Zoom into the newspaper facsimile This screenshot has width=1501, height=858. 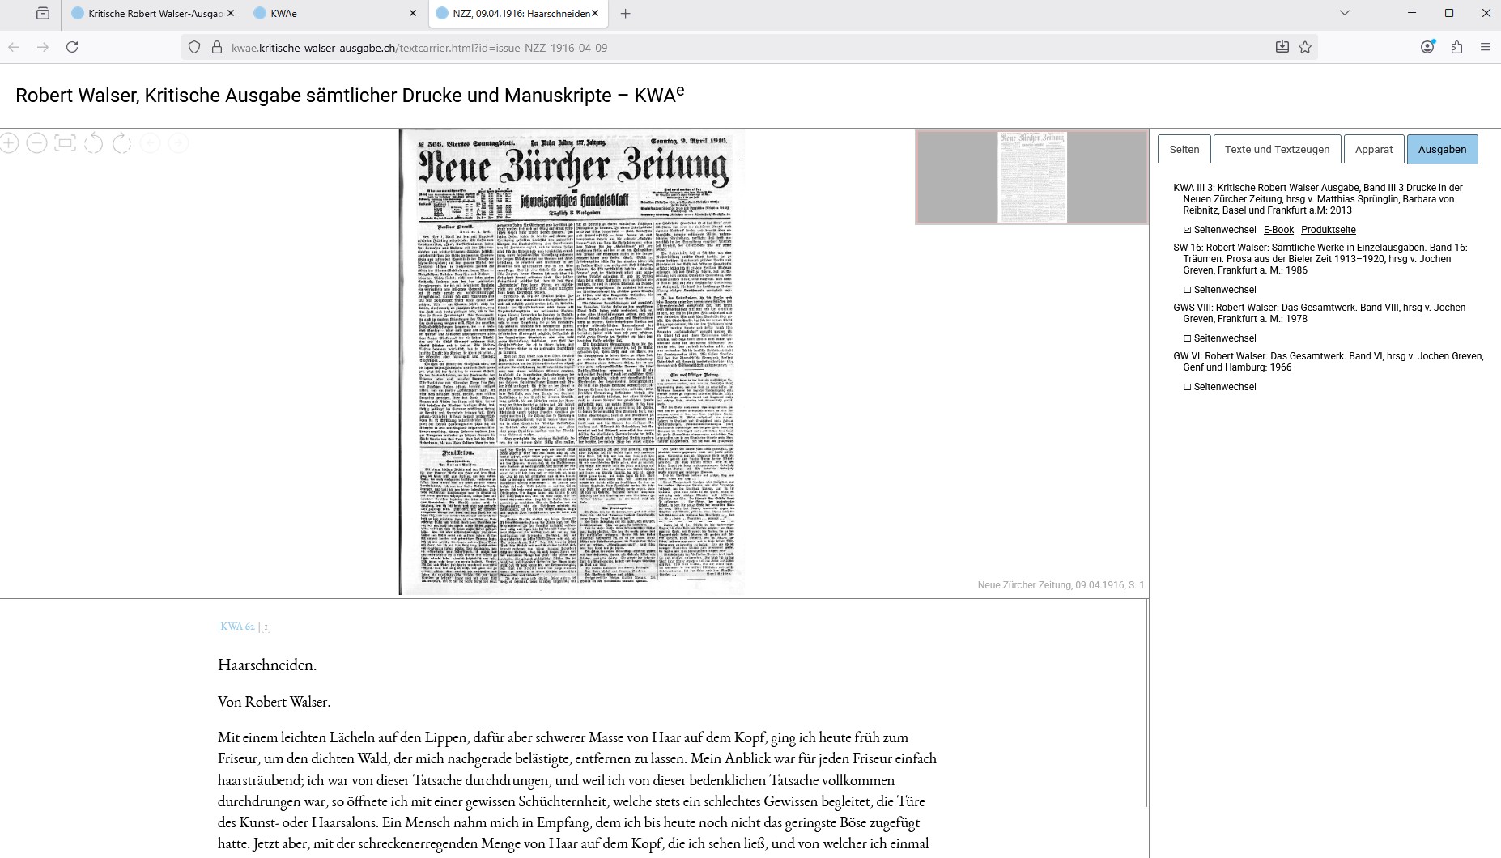pyautogui.click(x=9, y=142)
